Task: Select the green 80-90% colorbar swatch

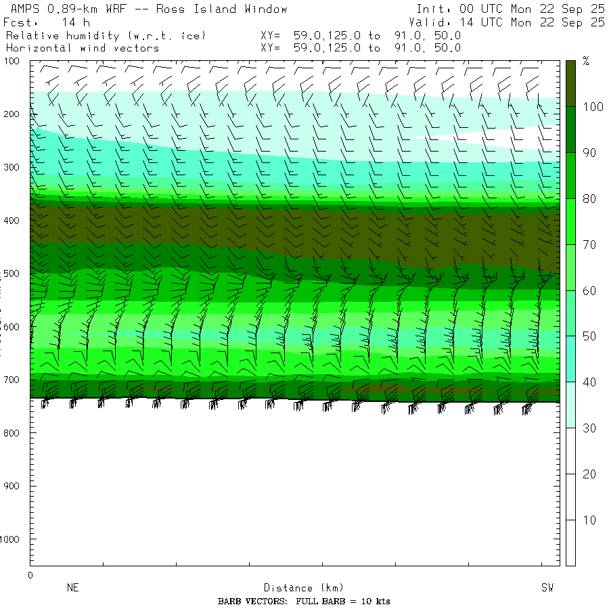Action: (570, 175)
